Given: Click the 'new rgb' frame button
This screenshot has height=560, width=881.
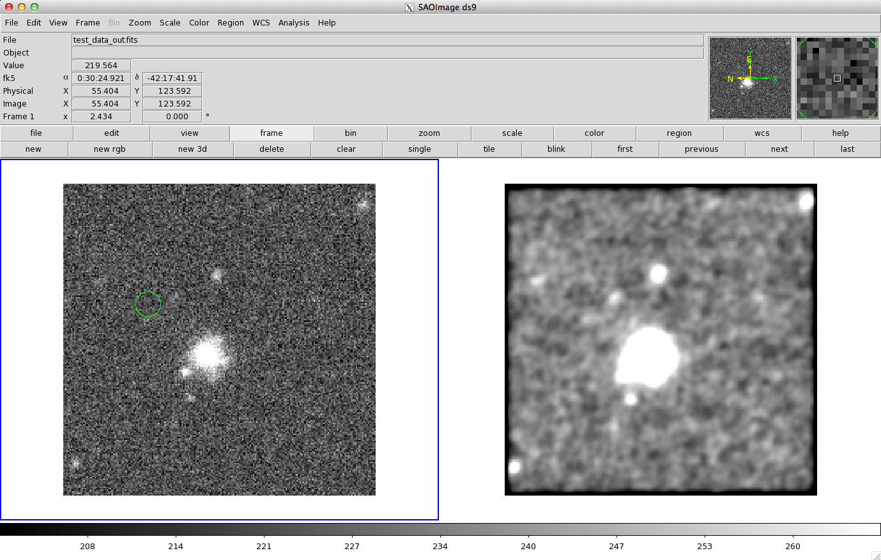Looking at the screenshot, I should (110, 149).
